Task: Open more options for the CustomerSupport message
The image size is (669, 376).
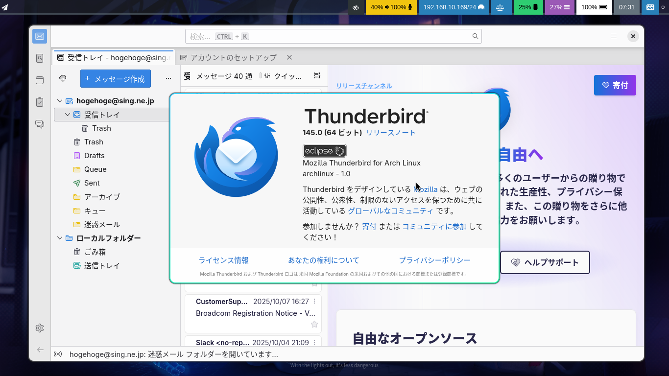Action: pyautogui.click(x=314, y=302)
